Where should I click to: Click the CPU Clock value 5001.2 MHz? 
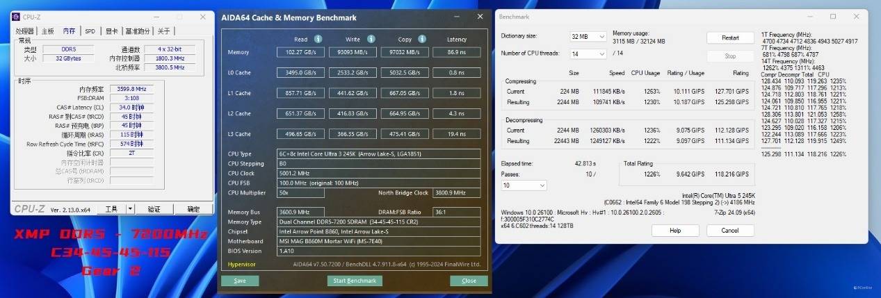379,173
